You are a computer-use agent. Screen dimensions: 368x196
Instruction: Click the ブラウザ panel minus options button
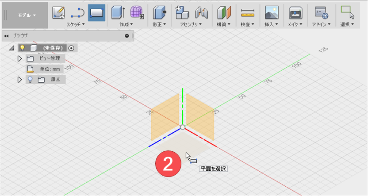click(x=127, y=36)
